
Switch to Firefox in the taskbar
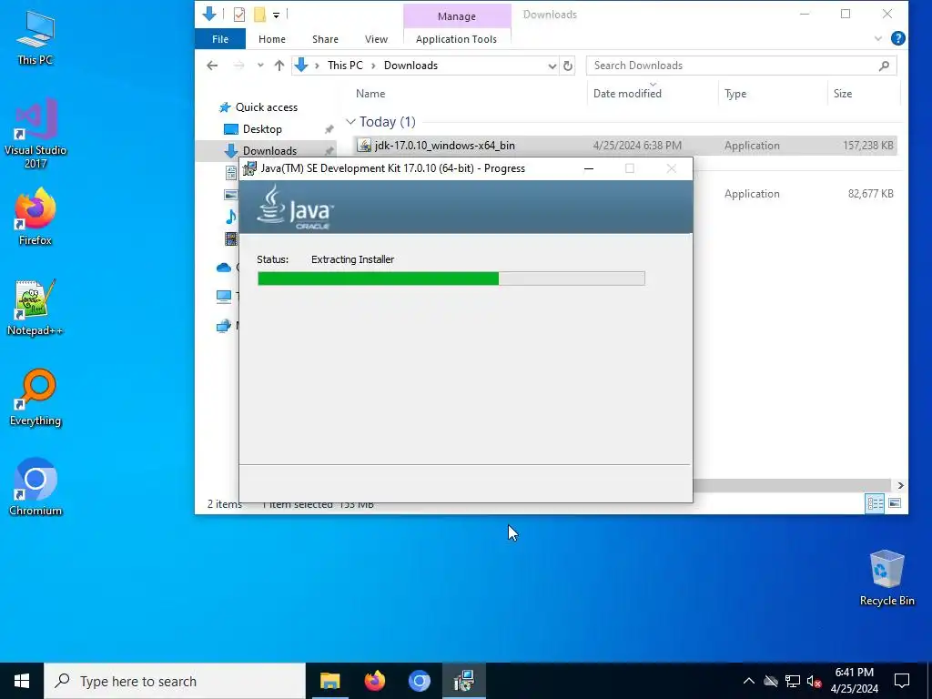coord(374,681)
